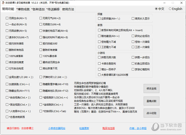Select the 常用功能 tab
This screenshot has height=135, width=186.
click(x=8, y=9)
